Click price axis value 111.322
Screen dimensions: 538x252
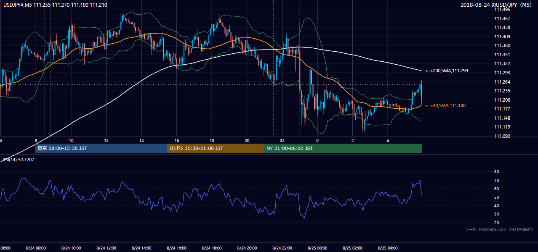[503, 63]
